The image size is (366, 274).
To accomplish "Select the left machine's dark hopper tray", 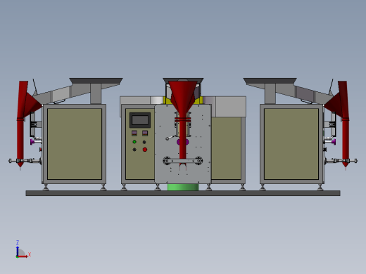I will click(x=96, y=81).
